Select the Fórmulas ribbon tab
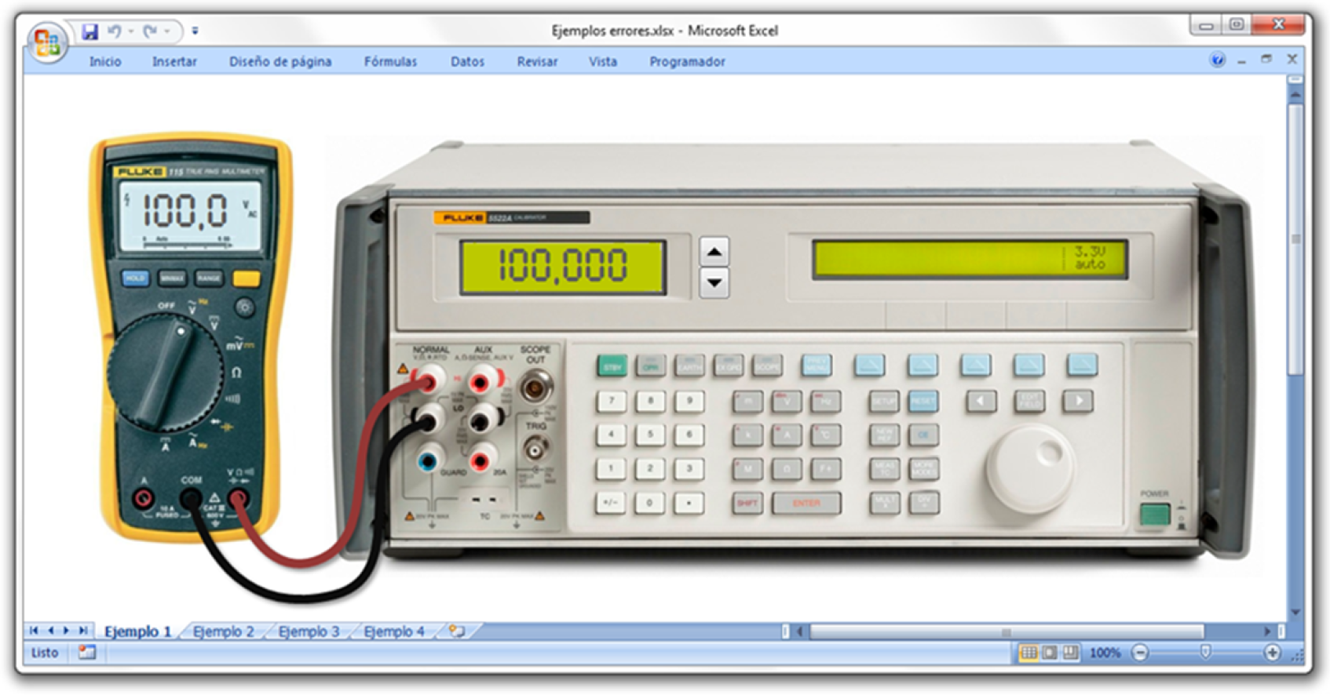 click(390, 61)
